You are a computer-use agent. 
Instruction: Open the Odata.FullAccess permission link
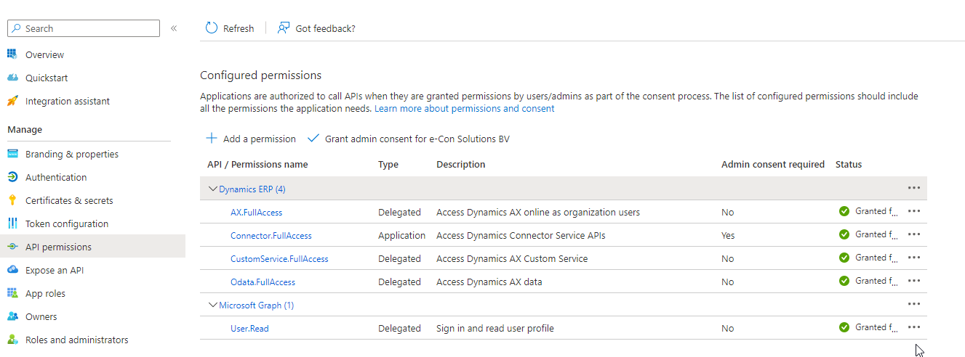tap(263, 282)
